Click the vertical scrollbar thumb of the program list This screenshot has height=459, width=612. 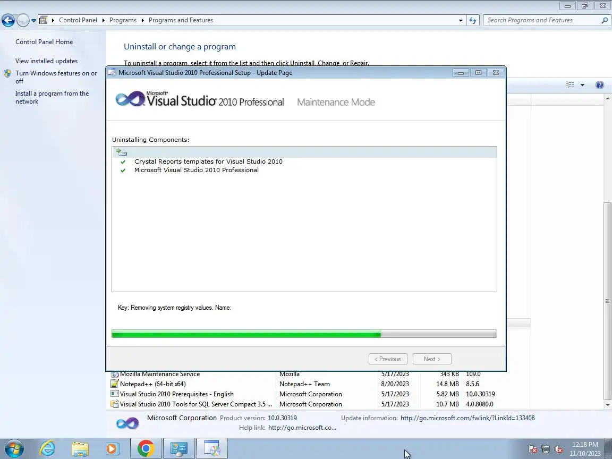608,301
